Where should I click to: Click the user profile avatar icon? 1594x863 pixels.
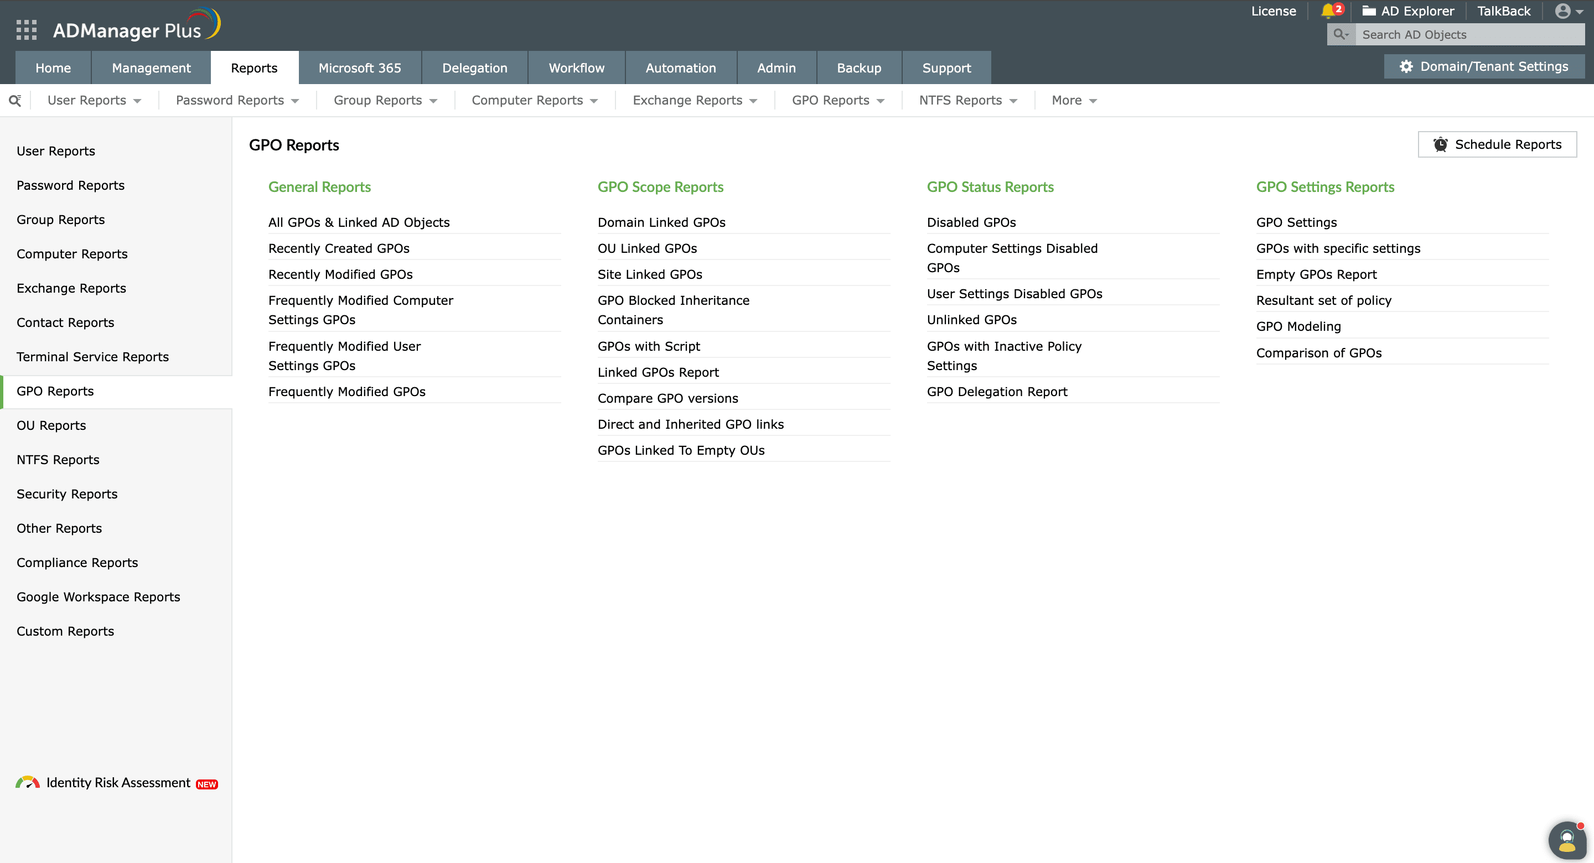click(x=1562, y=11)
